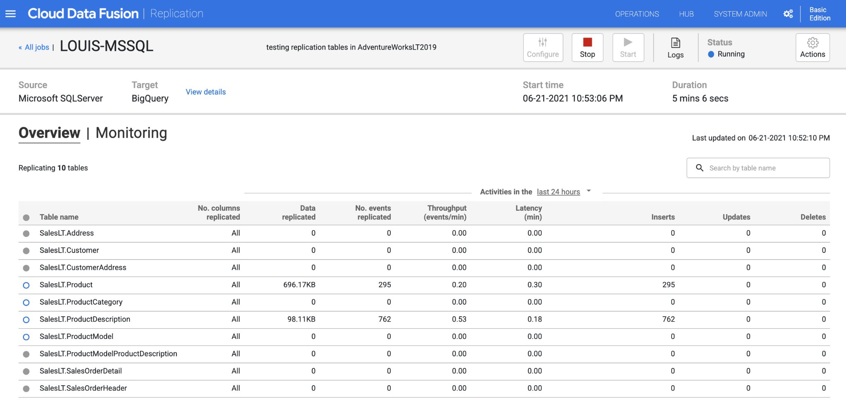
Task: Click the dropdown arrow after last 24 hours
Action: [589, 191]
